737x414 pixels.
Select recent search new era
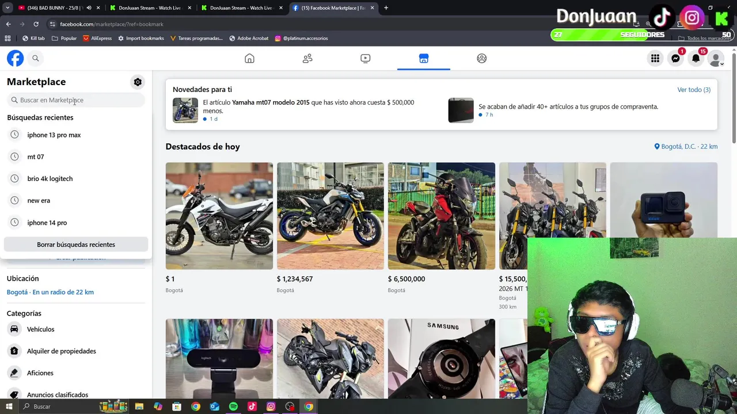coord(76,200)
